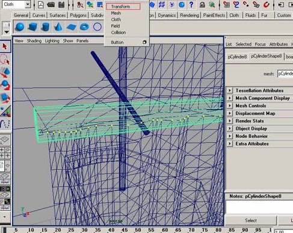293x233 pixels.
Task: Open viewport Shading menu
Action: [x=34, y=41]
